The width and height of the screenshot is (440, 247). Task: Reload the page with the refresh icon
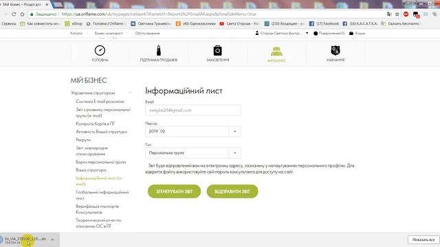pyautogui.click(x=14, y=14)
